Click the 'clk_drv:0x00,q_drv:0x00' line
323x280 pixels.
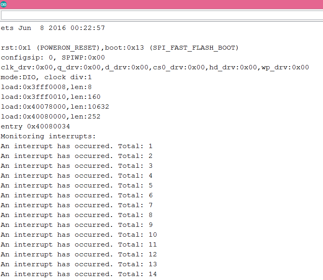(x=155, y=67)
